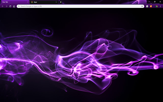Screen dimensions: 163x102
Task: Expand the Chrome three-dot menu
Action: pos(160,6)
